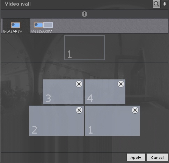The width and height of the screenshot is (169, 163).
Task: Pin the Video wall panel
Action: point(164,4)
